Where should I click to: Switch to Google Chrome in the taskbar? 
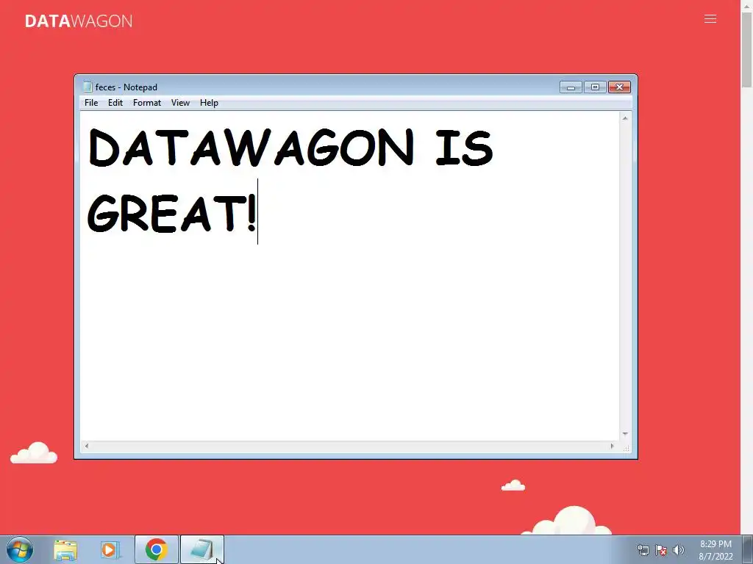click(x=156, y=549)
